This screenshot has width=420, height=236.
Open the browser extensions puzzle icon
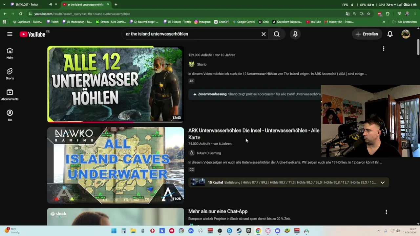pyautogui.click(x=388, y=14)
